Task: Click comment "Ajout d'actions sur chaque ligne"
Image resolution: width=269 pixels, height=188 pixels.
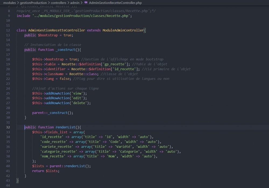Action: point(65,88)
